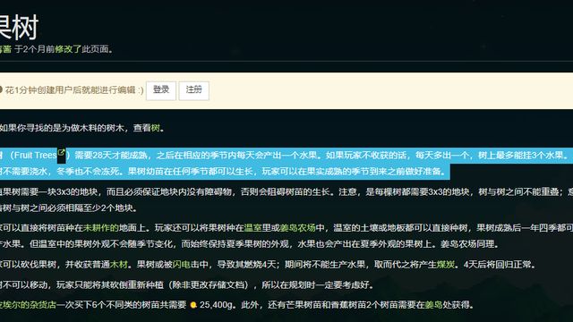The height and width of the screenshot is (322, 573).
Task: Open the 闪电 link
Action: point(181,265)
